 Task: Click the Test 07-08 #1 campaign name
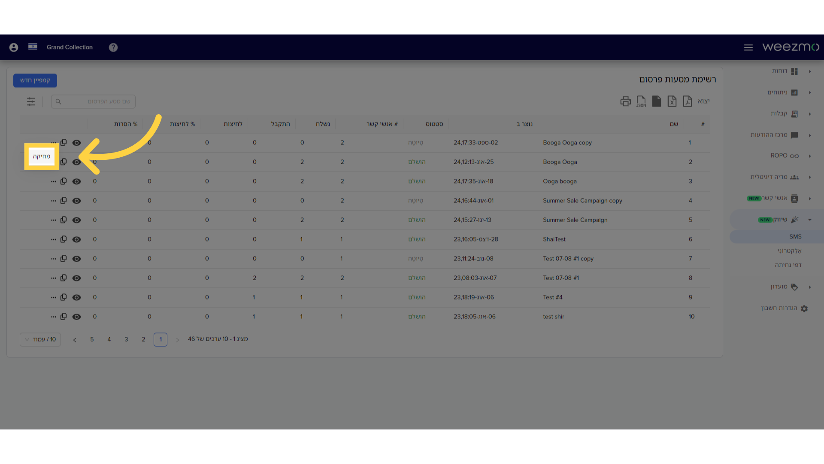pyautogui.click(x=561, y=278)
